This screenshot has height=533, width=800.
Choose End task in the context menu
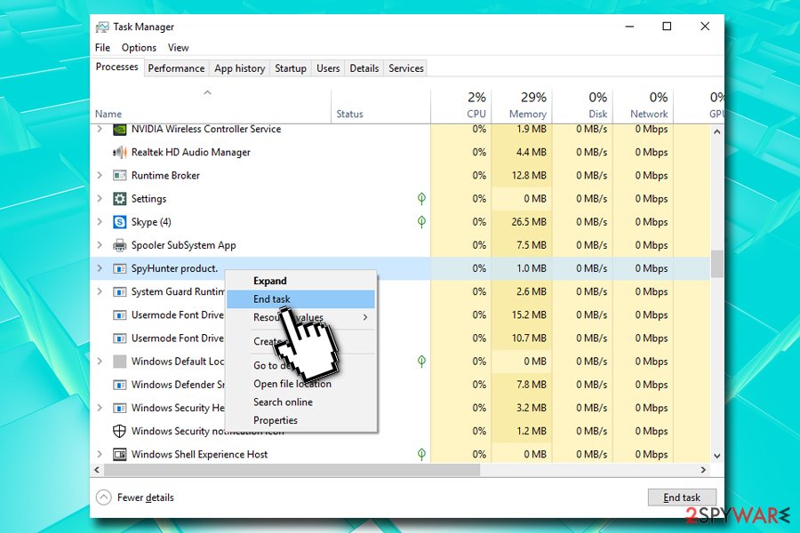[x=301, y=299]
